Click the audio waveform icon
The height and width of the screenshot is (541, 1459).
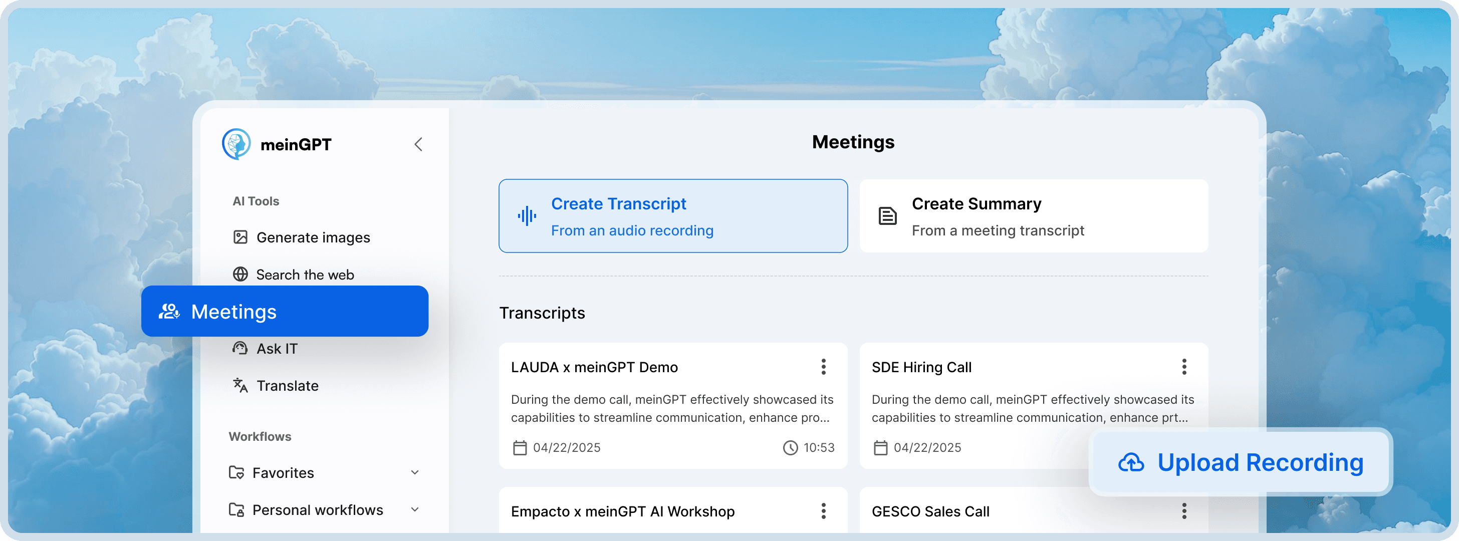pos(526,216)
